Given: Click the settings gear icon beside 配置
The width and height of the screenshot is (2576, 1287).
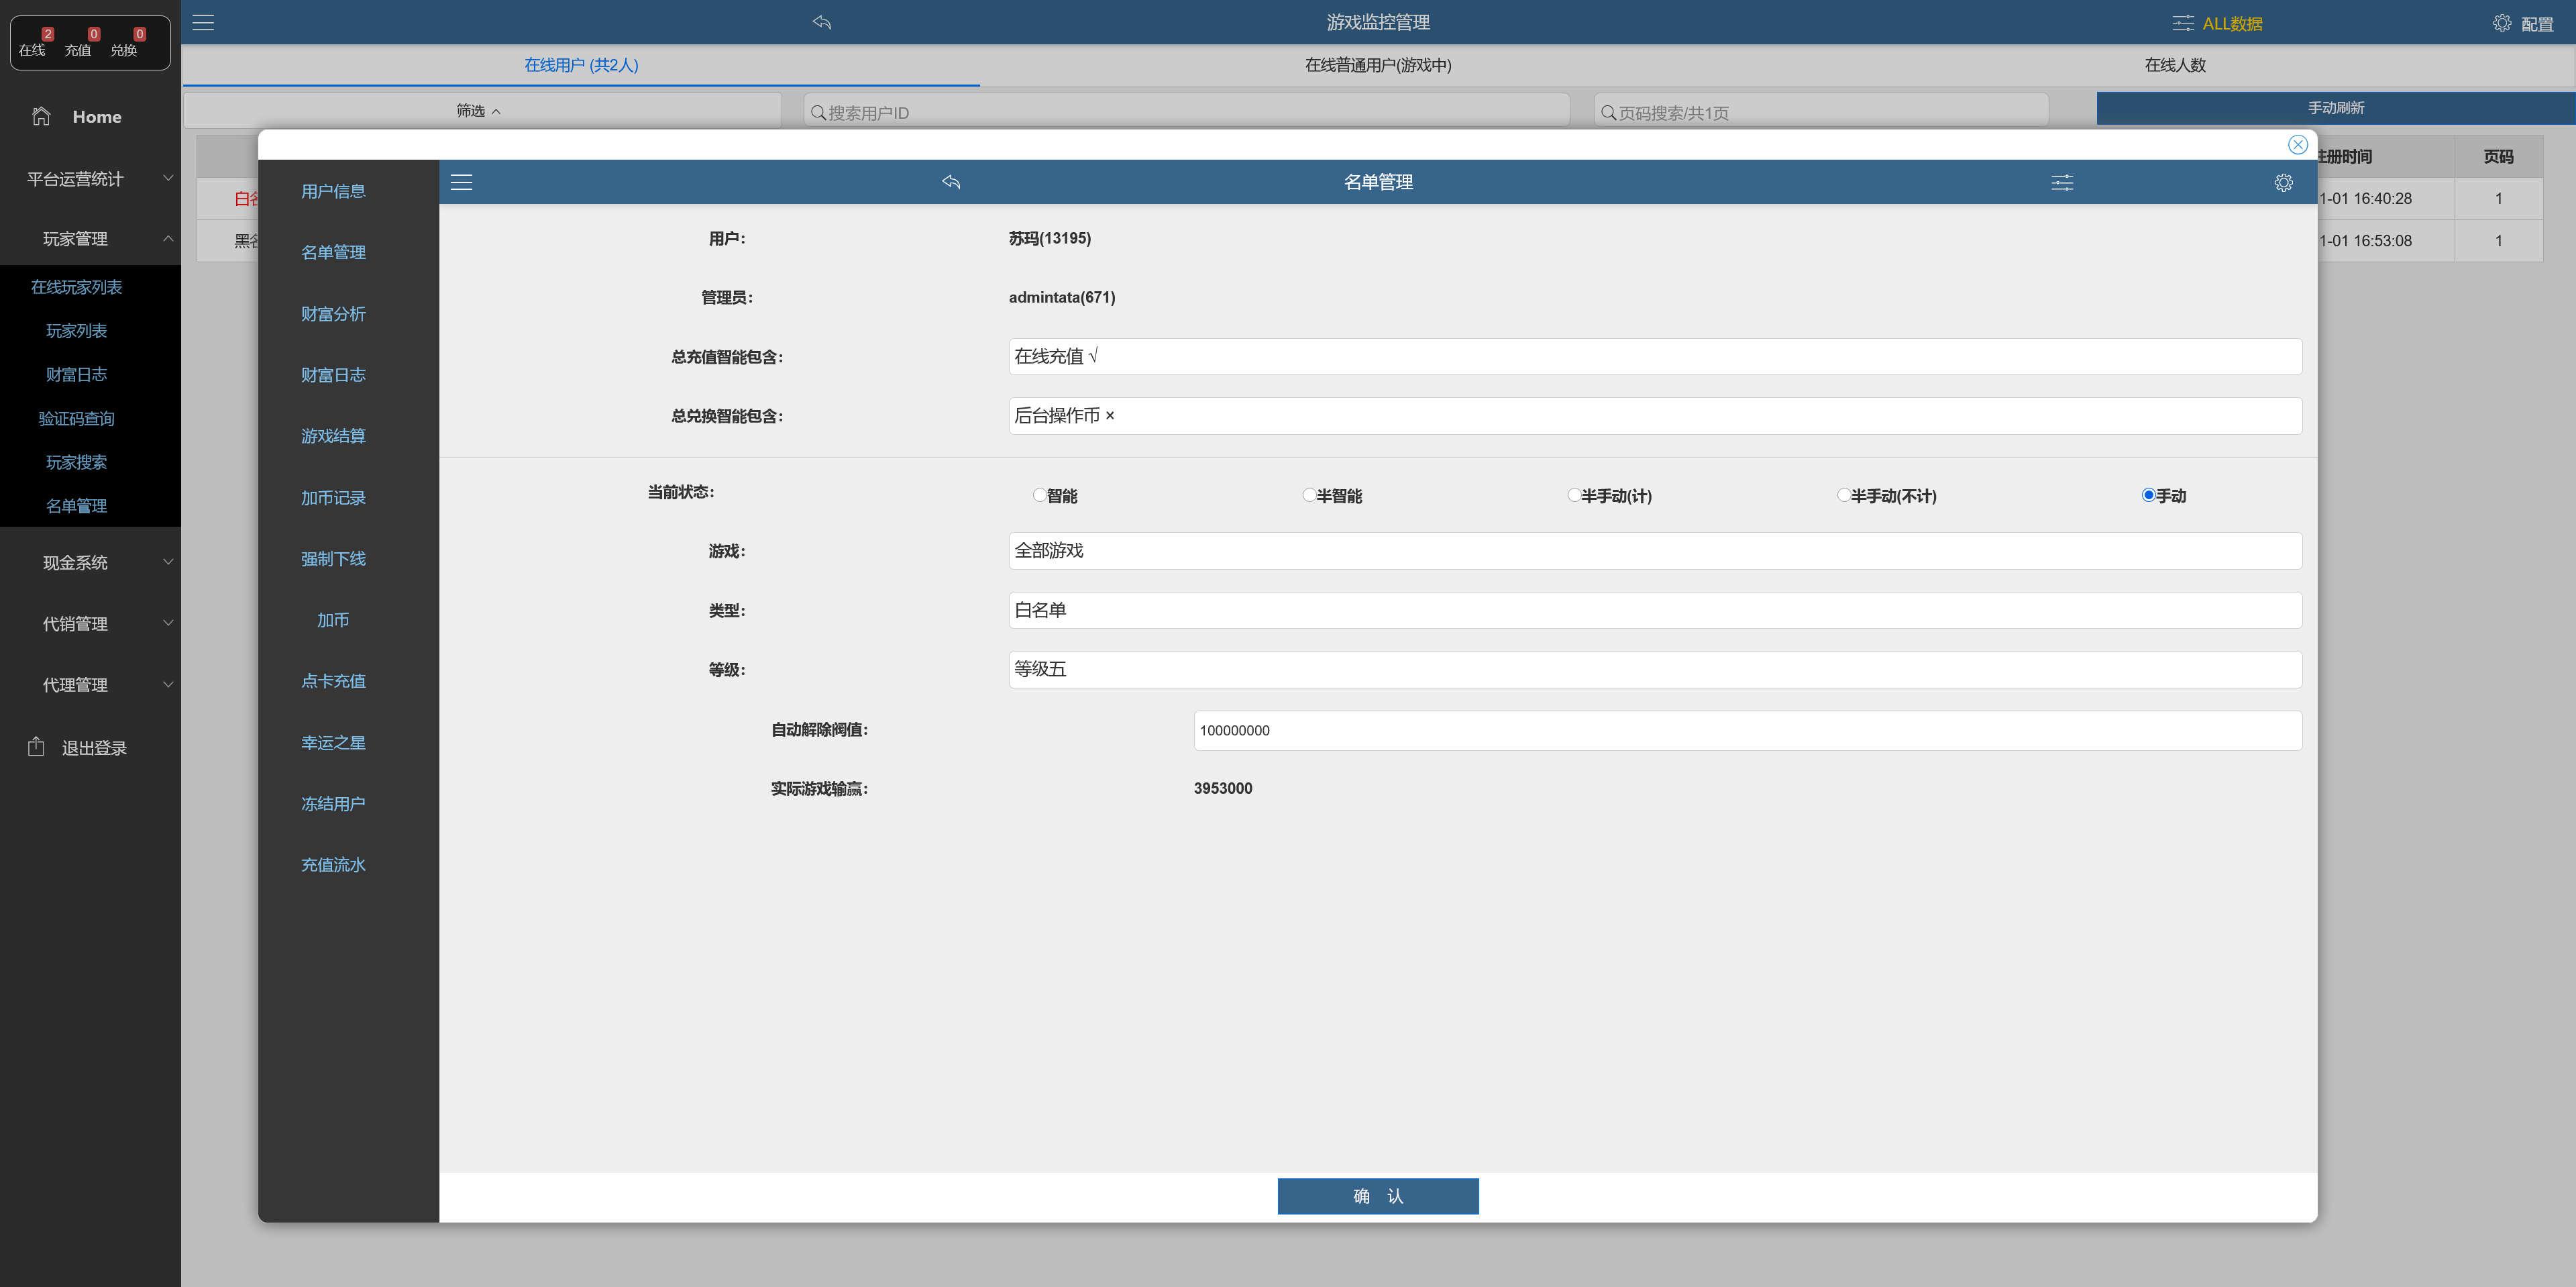Looking at the screenshot, I should [2501, 23].
